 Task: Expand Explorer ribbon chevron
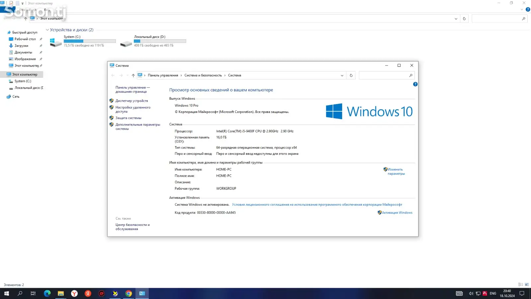coord(522,10)
